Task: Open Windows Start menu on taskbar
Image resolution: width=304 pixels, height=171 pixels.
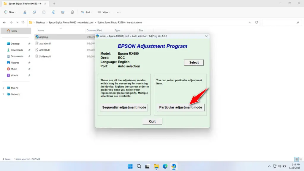Action: pyautogui.click(x=130, y=166)
